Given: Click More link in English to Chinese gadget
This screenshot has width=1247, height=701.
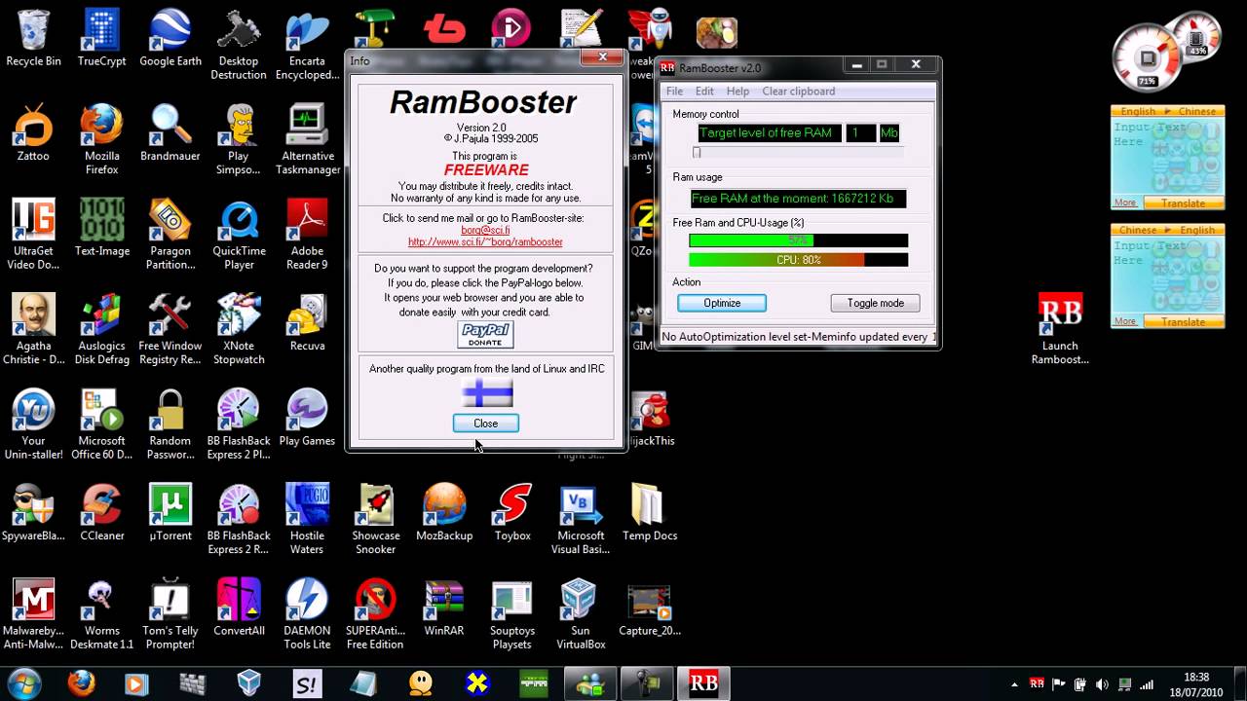Looking at the screenshot, I should pyautogui.click(x=1125, y=203).
